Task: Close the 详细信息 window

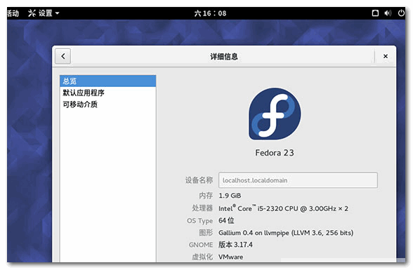Action: [x=386, y=56]
